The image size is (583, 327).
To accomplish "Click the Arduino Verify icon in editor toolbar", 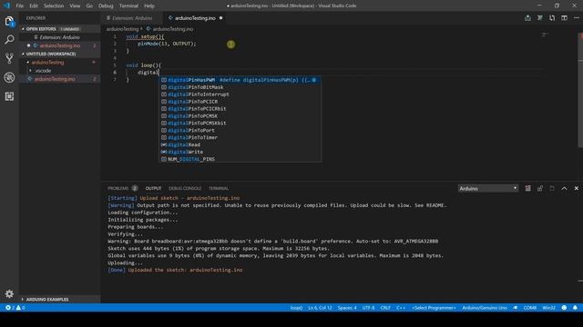I will 540,18.
